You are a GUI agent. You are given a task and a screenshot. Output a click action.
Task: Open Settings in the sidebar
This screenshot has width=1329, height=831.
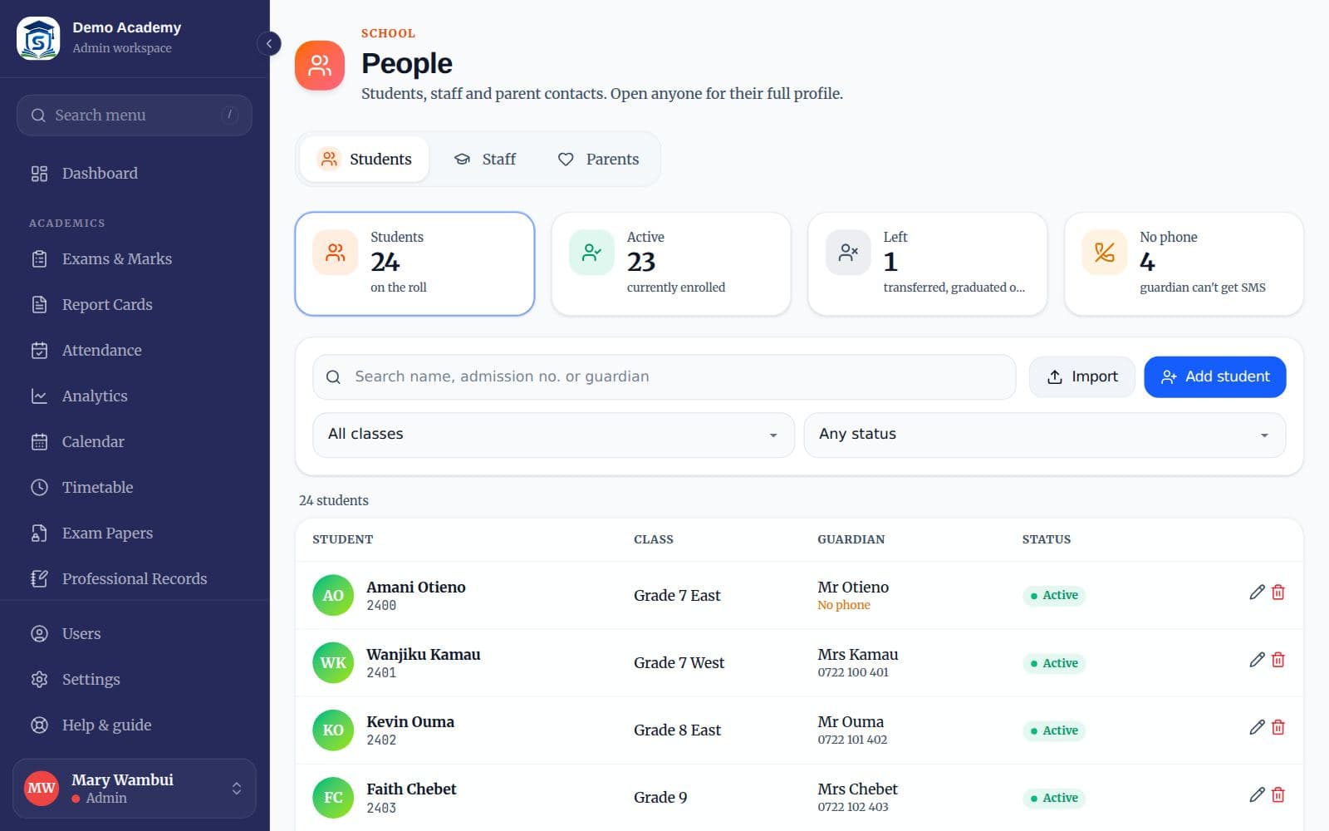click(135, 679)
